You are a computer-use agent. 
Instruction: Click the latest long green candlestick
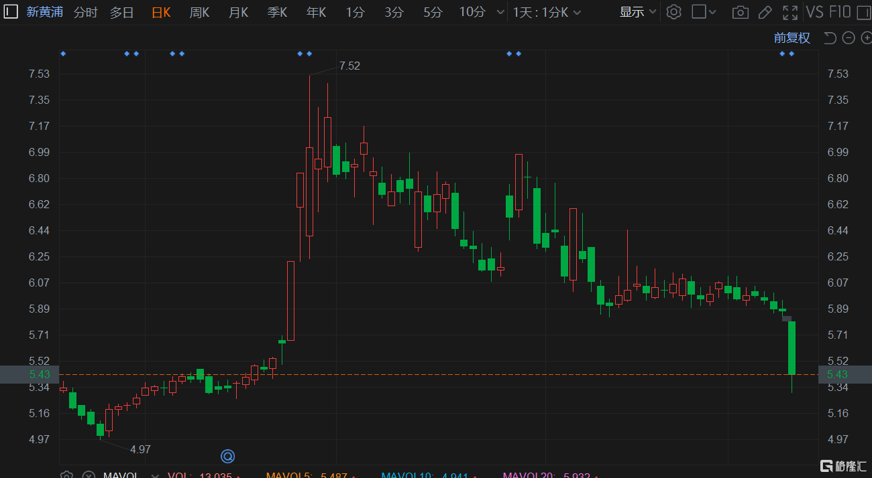point(792,348)
